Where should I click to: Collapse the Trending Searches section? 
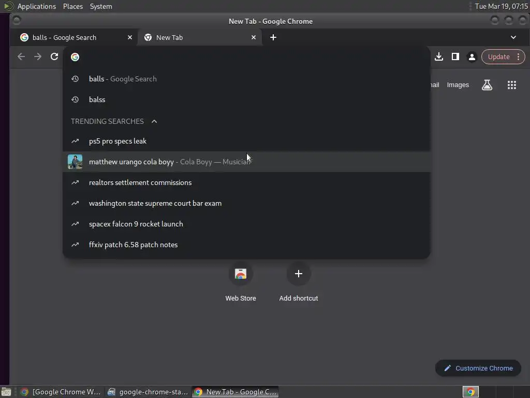(154, 121)
